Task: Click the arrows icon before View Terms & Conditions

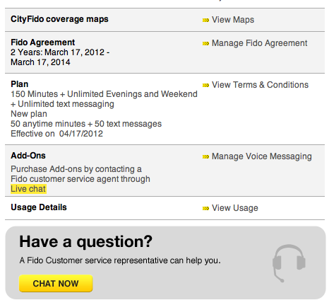Action: click(205, 85)
